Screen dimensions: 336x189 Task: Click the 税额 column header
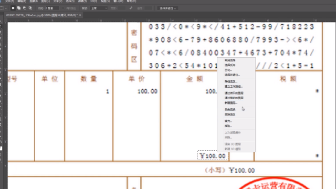pyautogui.click(x=288, y=79)
